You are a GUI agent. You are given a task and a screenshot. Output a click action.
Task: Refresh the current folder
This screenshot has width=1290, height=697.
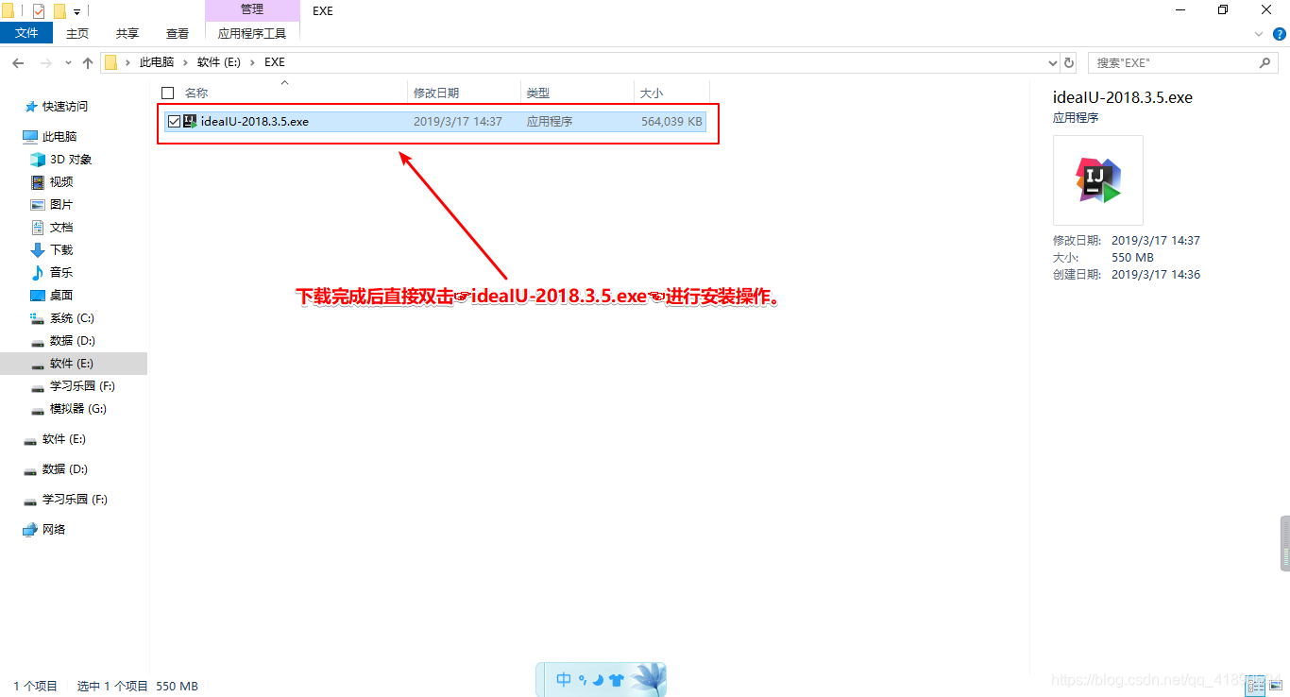pyautogui.click(x=1069, y=62)
